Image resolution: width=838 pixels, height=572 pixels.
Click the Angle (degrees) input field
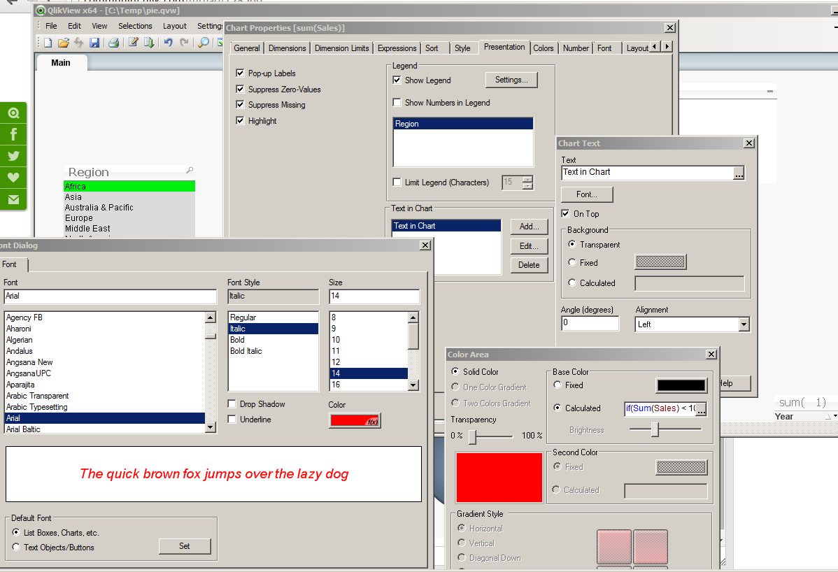(590, 323)
